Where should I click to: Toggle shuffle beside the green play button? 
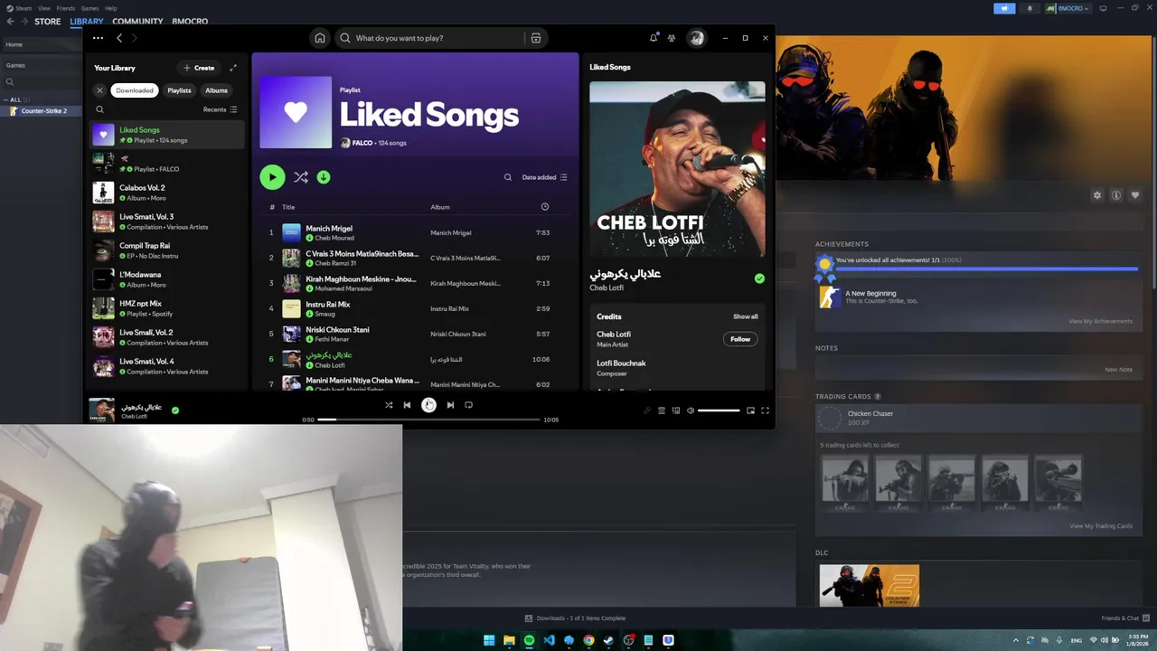click(301, 177)
